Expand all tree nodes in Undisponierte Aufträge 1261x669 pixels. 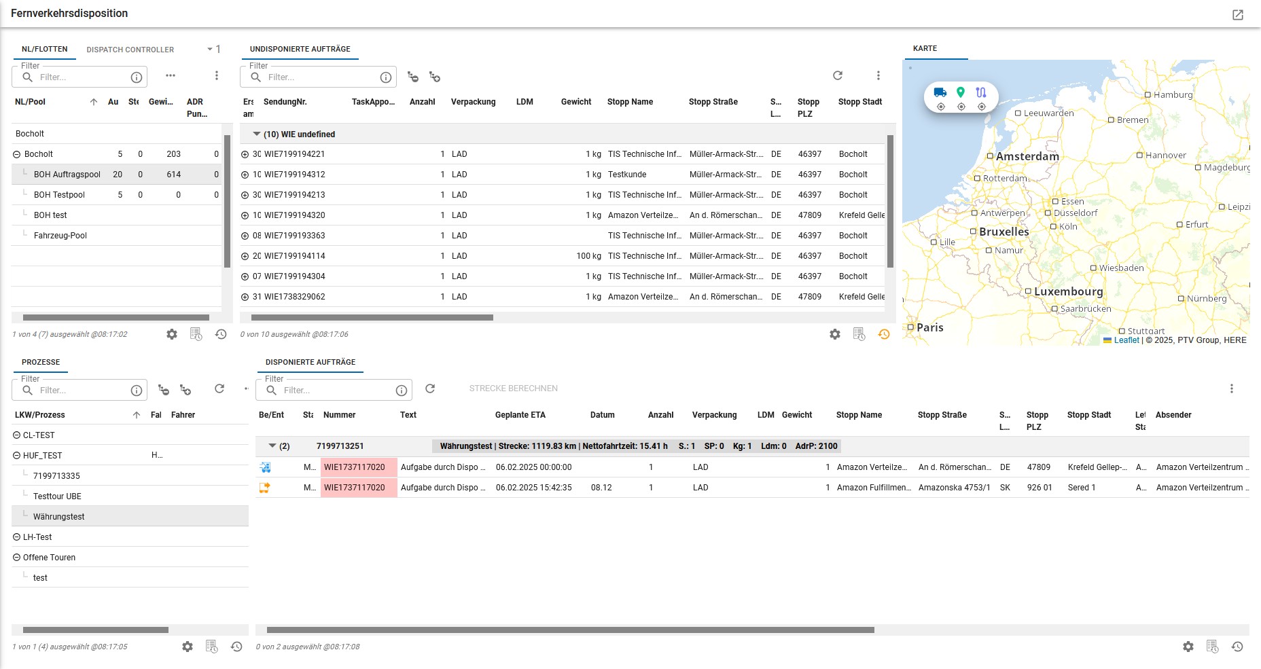point(435,77)
